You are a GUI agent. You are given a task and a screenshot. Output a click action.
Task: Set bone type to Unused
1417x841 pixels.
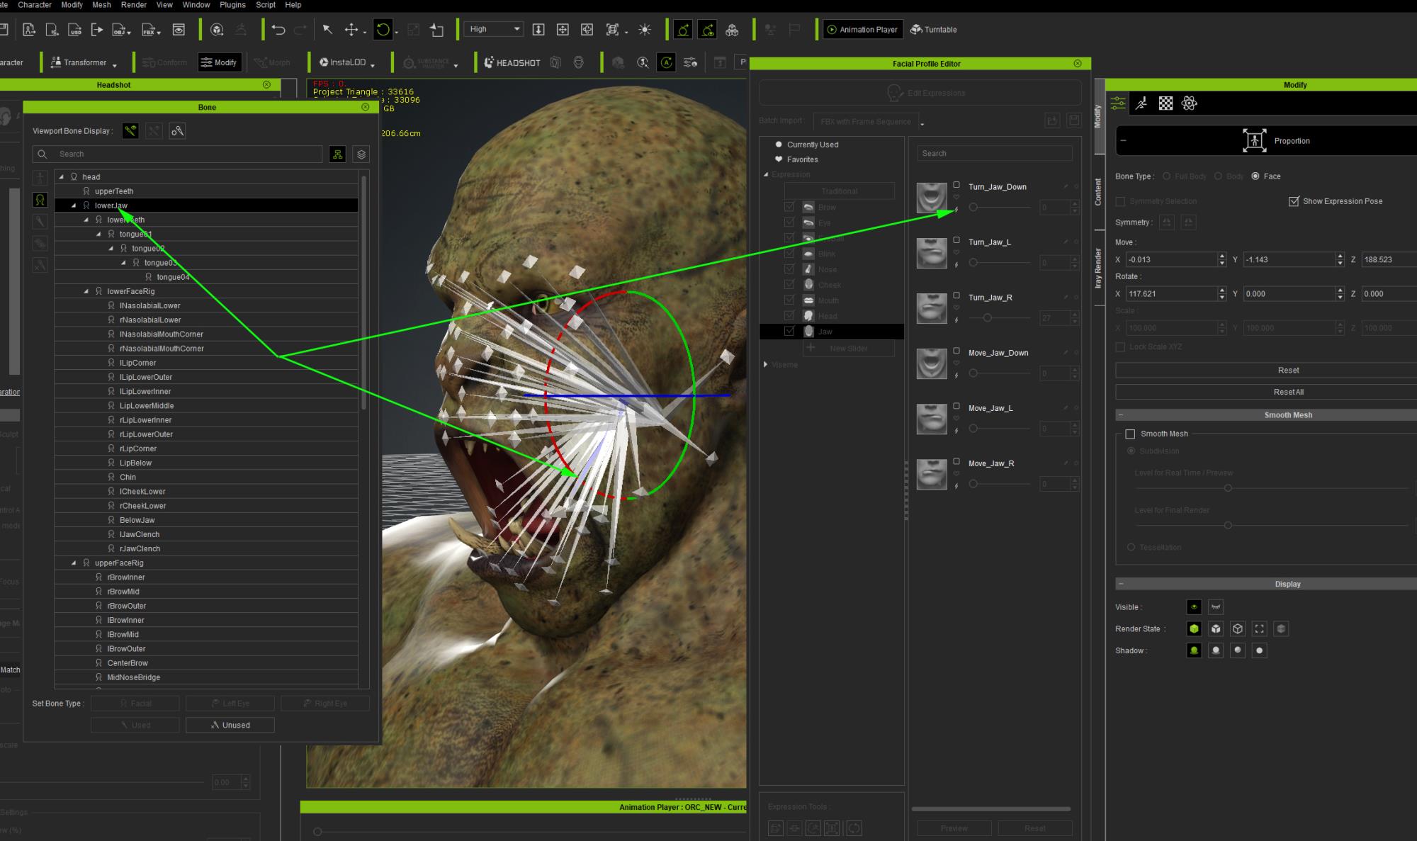coord(230,726)
